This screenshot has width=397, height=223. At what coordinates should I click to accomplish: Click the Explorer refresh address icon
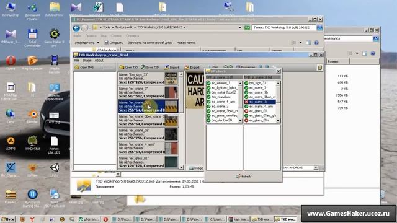pos(247,27)
